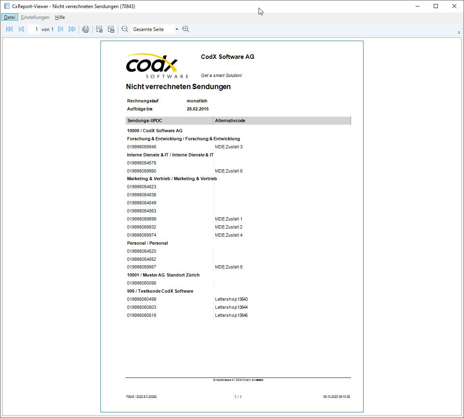Select shipment number 019998059899
The height and width of the screenshot is (418, 464).
pyautogui.click(x=142, y=219)
